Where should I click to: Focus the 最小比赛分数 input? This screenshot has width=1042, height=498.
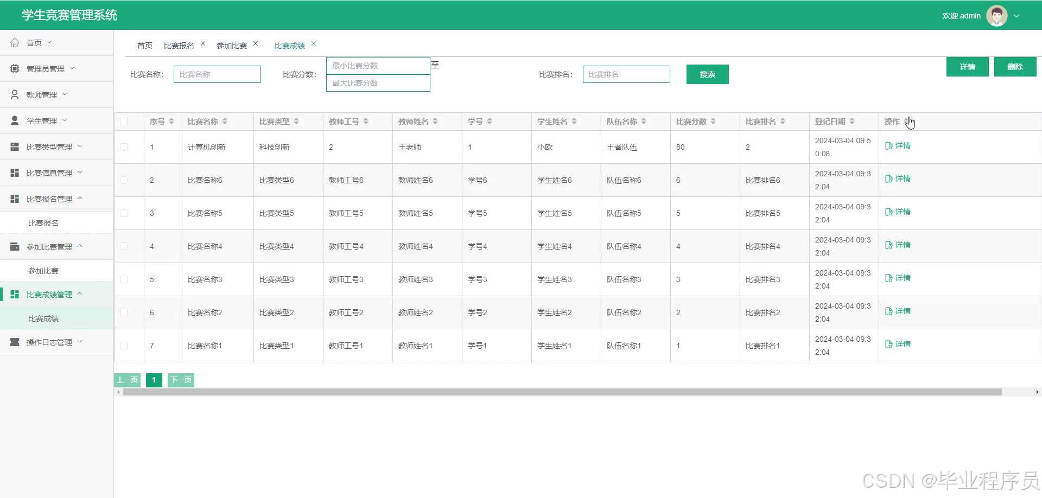tap(378, 66)
